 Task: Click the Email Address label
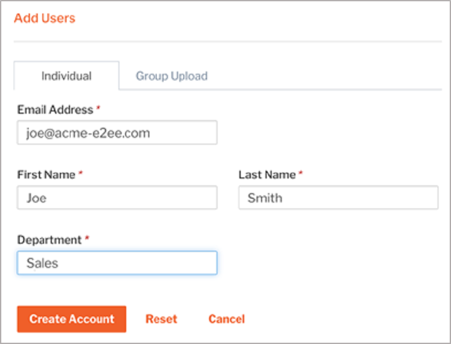tap(55, 110)
